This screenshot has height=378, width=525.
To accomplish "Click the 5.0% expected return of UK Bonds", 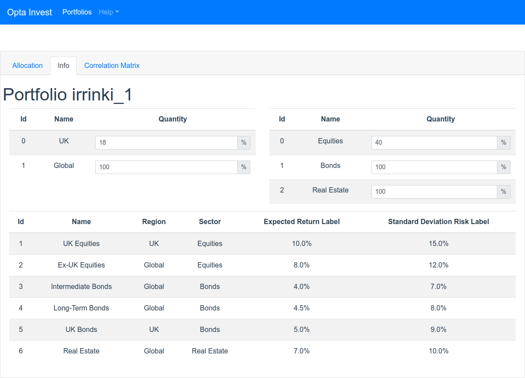I will 302,329.
